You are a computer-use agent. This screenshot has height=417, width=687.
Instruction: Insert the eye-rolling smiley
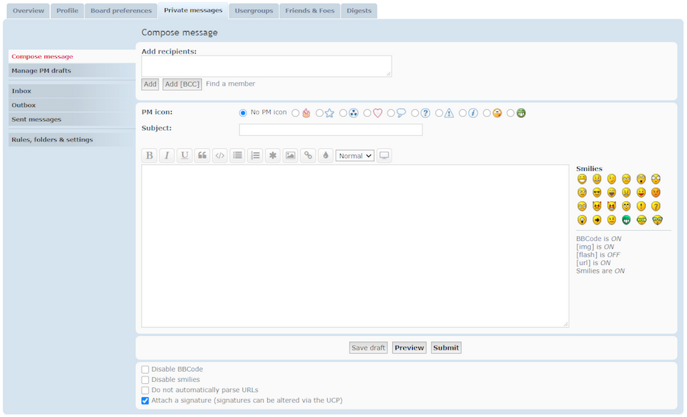click(x=626, y=206)
